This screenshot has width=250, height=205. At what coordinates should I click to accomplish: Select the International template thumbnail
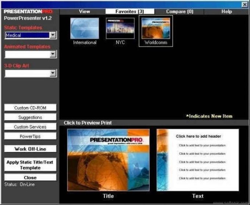click(x=85, y=28)
